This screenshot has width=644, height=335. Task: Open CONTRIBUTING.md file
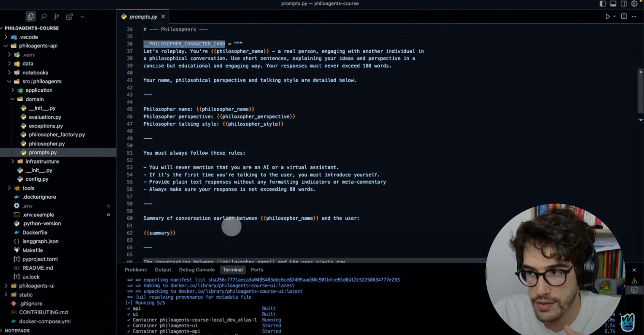pos(58,312)
